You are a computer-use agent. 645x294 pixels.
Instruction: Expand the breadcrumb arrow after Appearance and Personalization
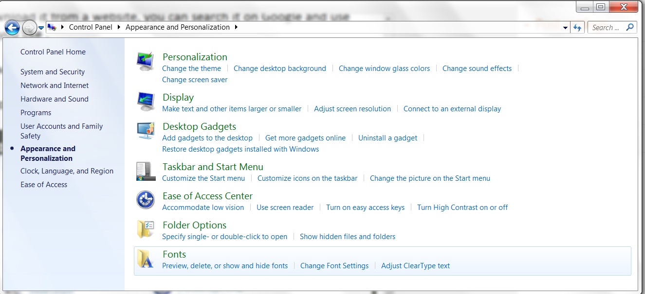coord(236,27)
